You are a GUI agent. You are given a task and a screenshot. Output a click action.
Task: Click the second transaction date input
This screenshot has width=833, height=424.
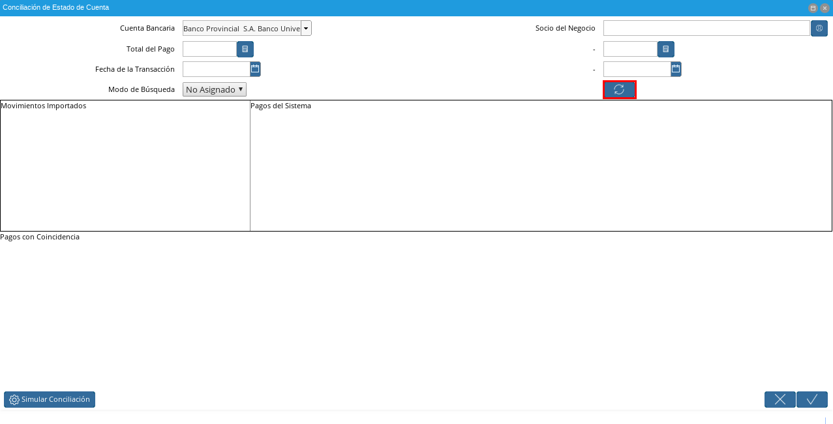pyautogui.click(x=637, y=69)
